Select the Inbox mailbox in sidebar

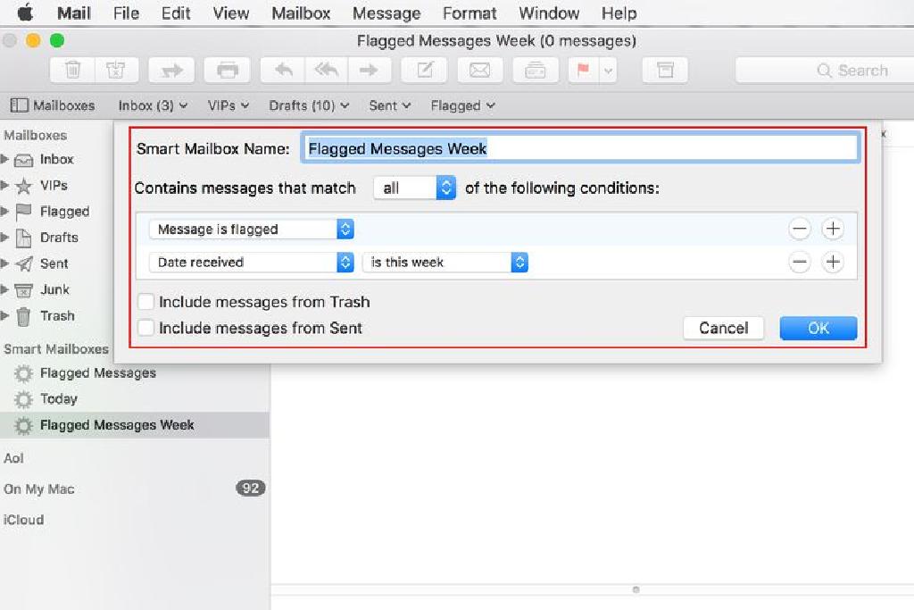(x=56, y=159)
